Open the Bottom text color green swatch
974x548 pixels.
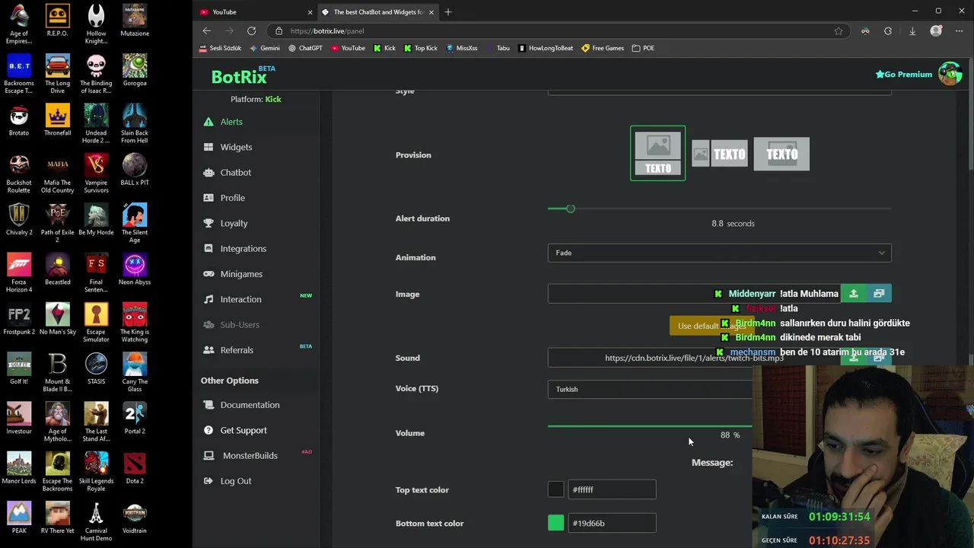(x=556, y=523)
